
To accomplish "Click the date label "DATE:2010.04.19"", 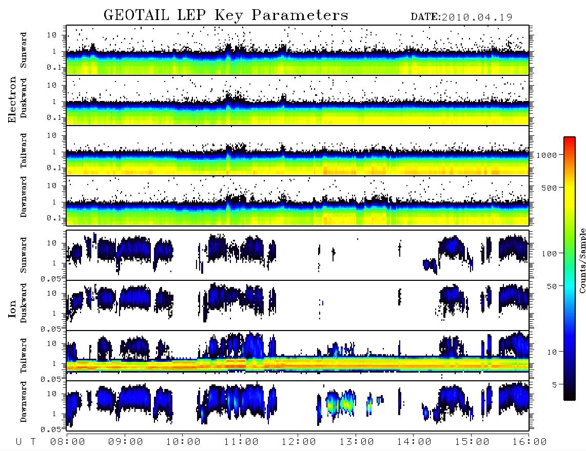I will (461, 17).
